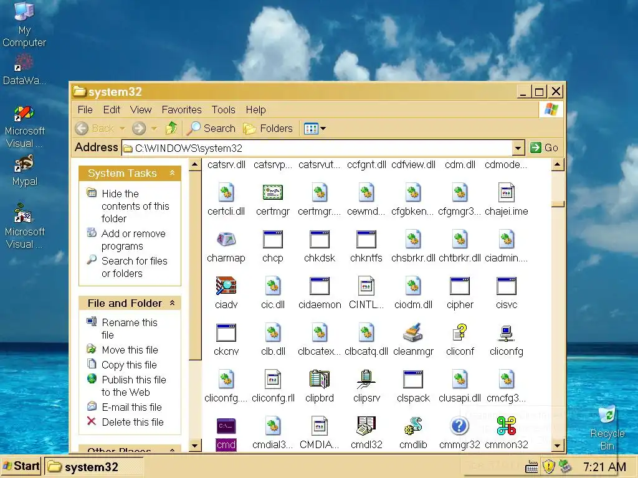Select the cipher program icon
The image size is (638, 478).
(460, 286)
